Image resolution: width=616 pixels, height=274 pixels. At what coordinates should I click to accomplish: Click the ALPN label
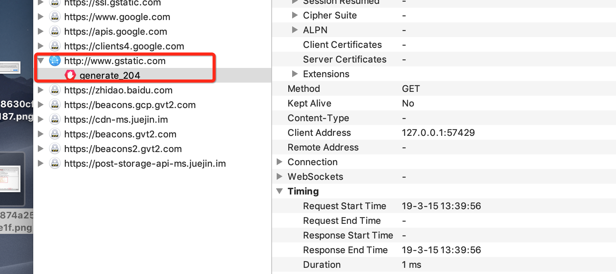[315, 30]
